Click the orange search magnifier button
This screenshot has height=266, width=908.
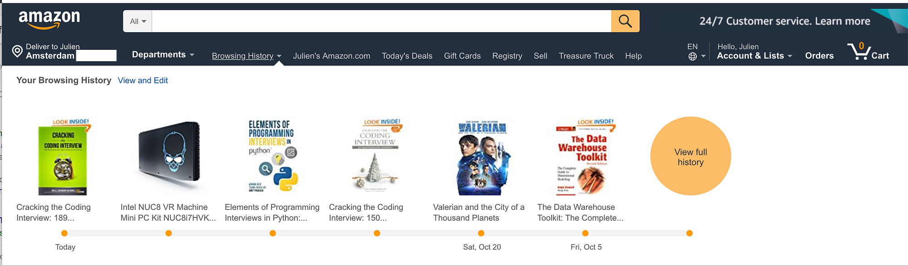point(625,21)
